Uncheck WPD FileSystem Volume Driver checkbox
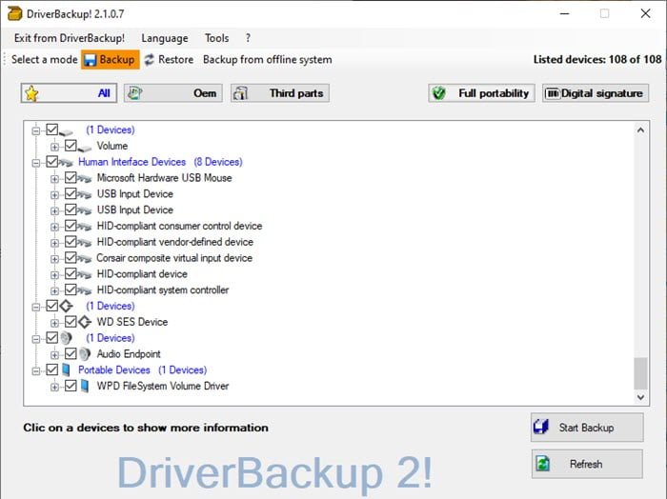This screenshot has width=667, height=499. tap(71, 386)
